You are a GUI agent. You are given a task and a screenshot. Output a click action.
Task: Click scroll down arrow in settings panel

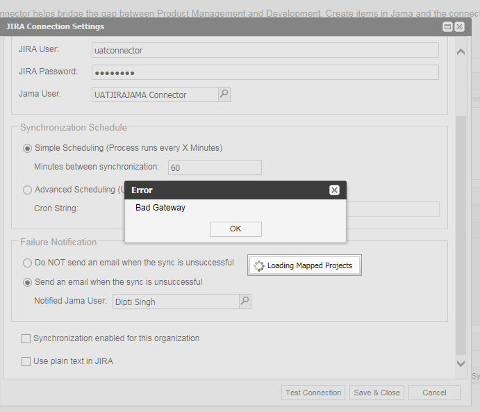[461, 363]
